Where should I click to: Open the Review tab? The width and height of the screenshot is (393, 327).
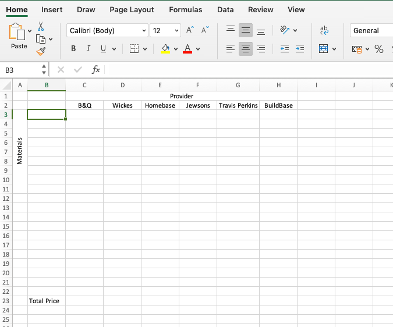(261, 9)
